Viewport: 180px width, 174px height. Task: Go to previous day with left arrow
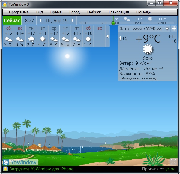pyautogui.click(x=40, y=21)
